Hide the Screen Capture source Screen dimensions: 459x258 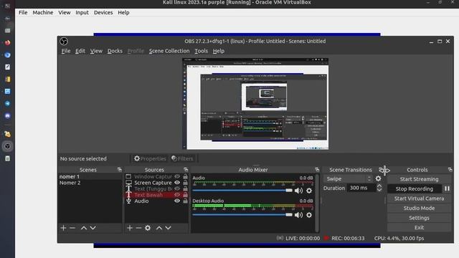[x=177, y=183]
